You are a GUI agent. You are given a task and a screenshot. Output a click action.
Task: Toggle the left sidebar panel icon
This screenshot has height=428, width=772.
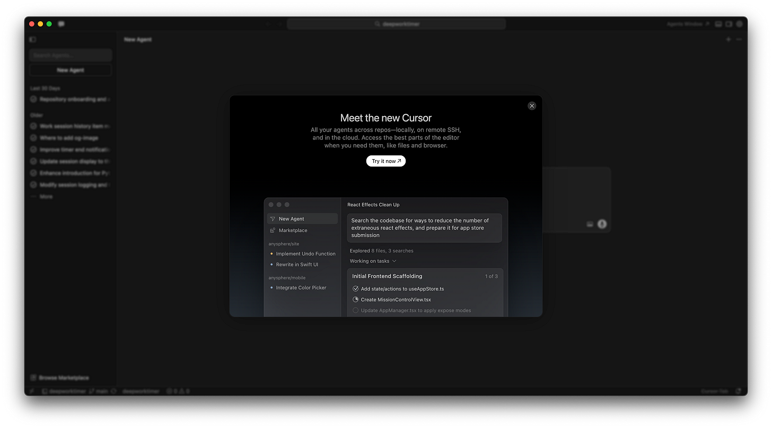pos(33,39)
